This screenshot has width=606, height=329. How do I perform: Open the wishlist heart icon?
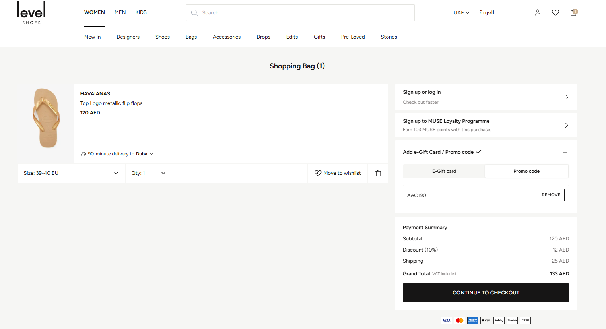click(555, 13)
